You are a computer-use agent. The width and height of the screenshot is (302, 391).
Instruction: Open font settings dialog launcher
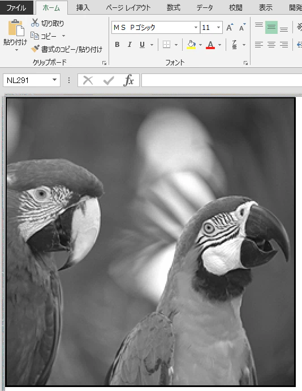[245, 63]
